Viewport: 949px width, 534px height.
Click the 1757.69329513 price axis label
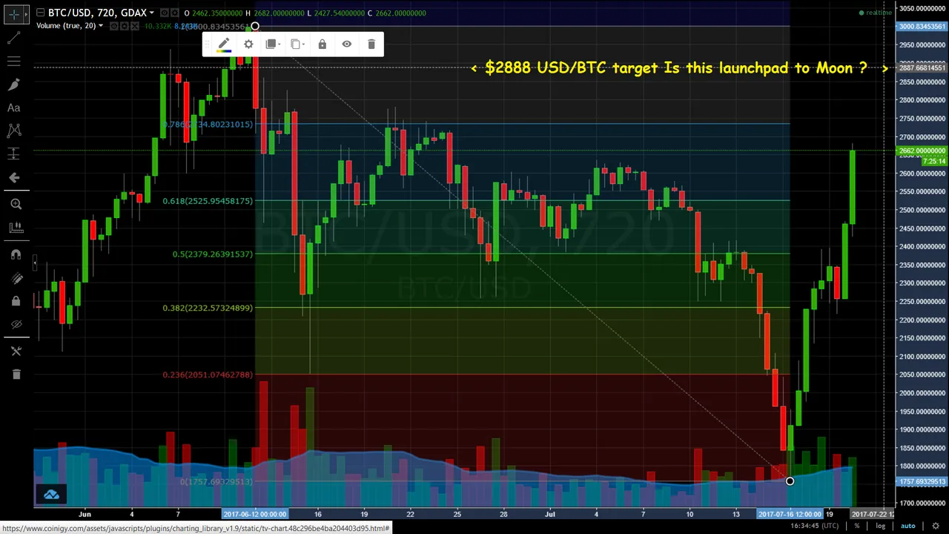click(922, 482)
